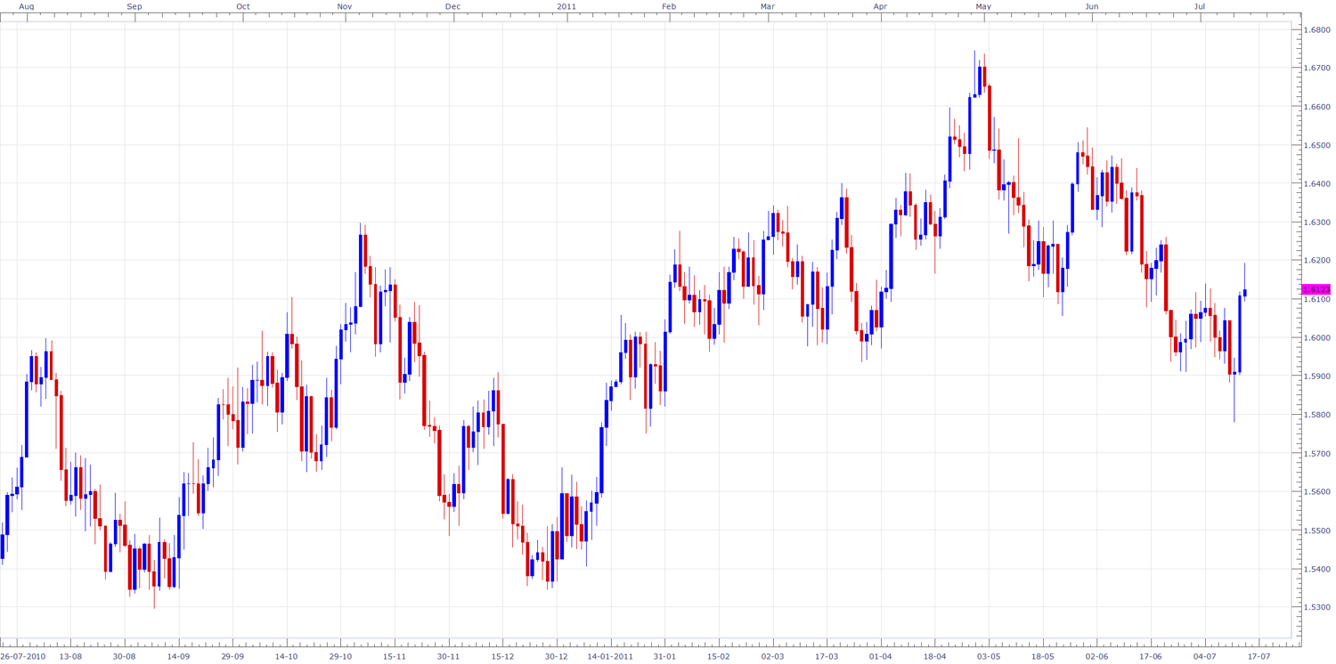Click the 15-12 date on bottom axis
This screenshot has height=664, width=1336.
[x=502, y=657]
